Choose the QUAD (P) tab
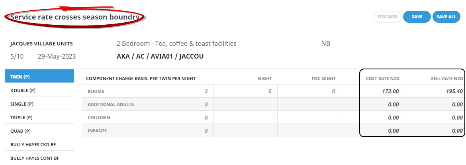This screenshot has height=165, width=466. (39, 131)
